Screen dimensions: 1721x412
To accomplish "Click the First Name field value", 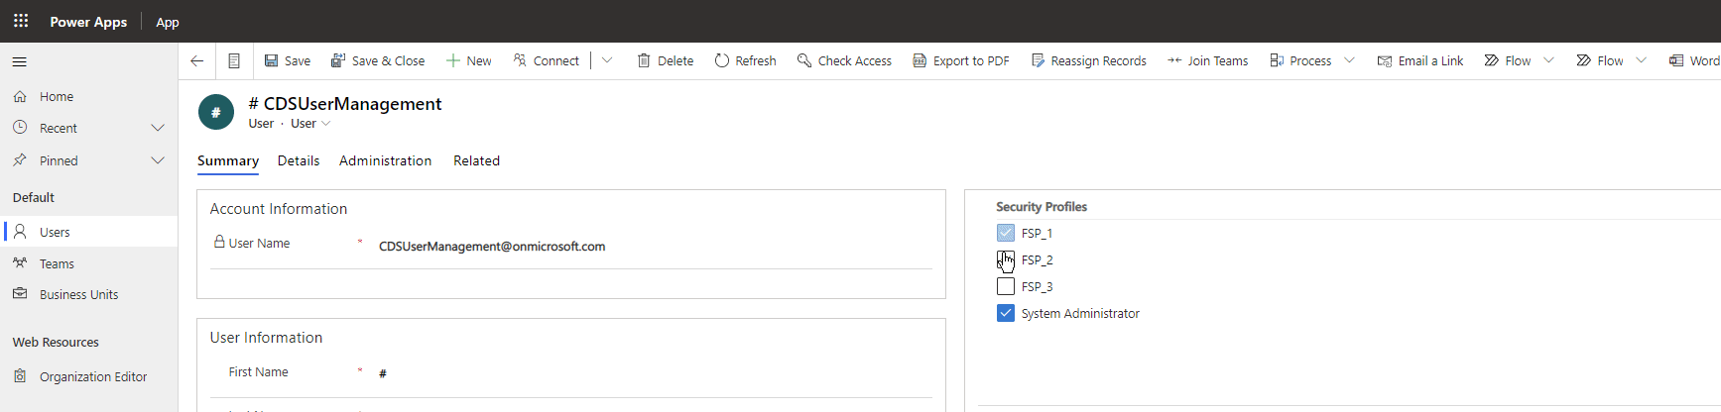I will point(383,374).
